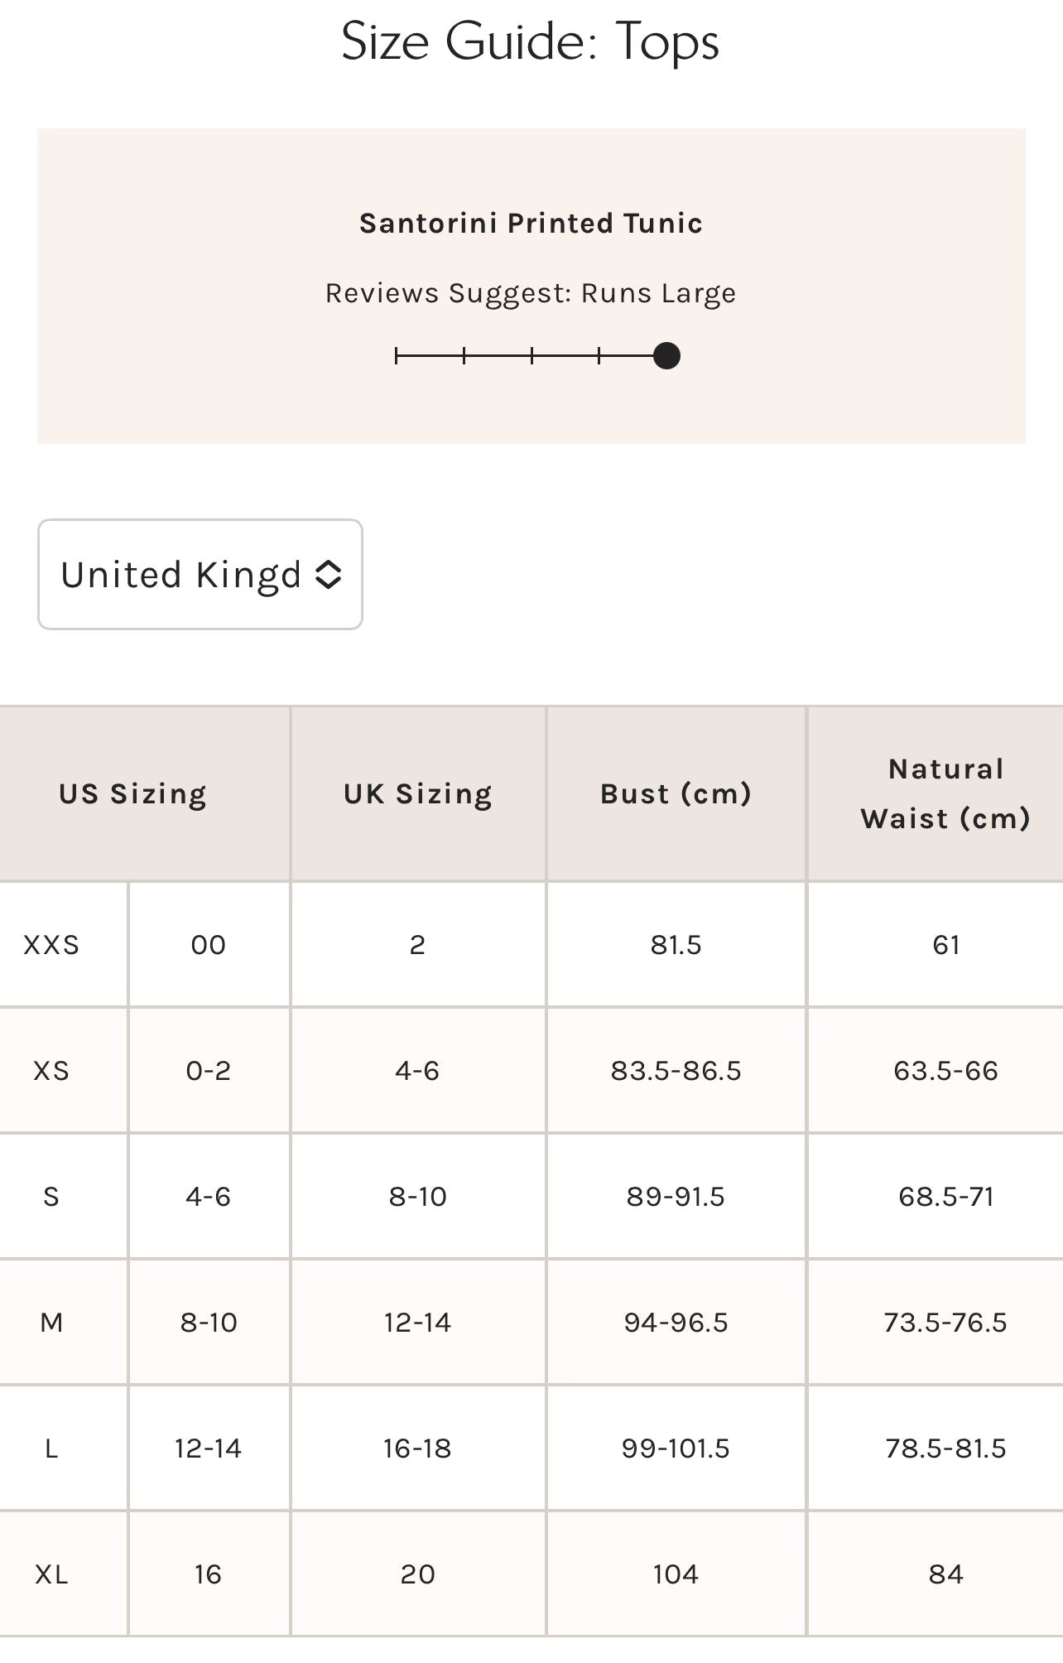Click the UK Sizing column header
Screen dimensions: 1063x1663
(418, 794)
